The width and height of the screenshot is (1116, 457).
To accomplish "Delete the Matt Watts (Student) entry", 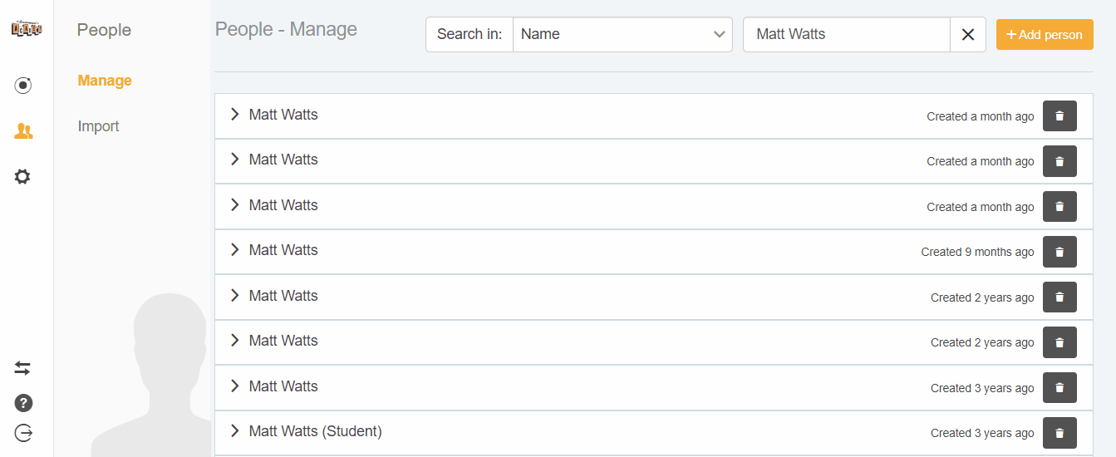I will coord(1059,433).
